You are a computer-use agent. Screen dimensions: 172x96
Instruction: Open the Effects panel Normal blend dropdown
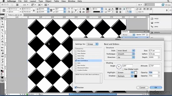click(x=128, y=35)
